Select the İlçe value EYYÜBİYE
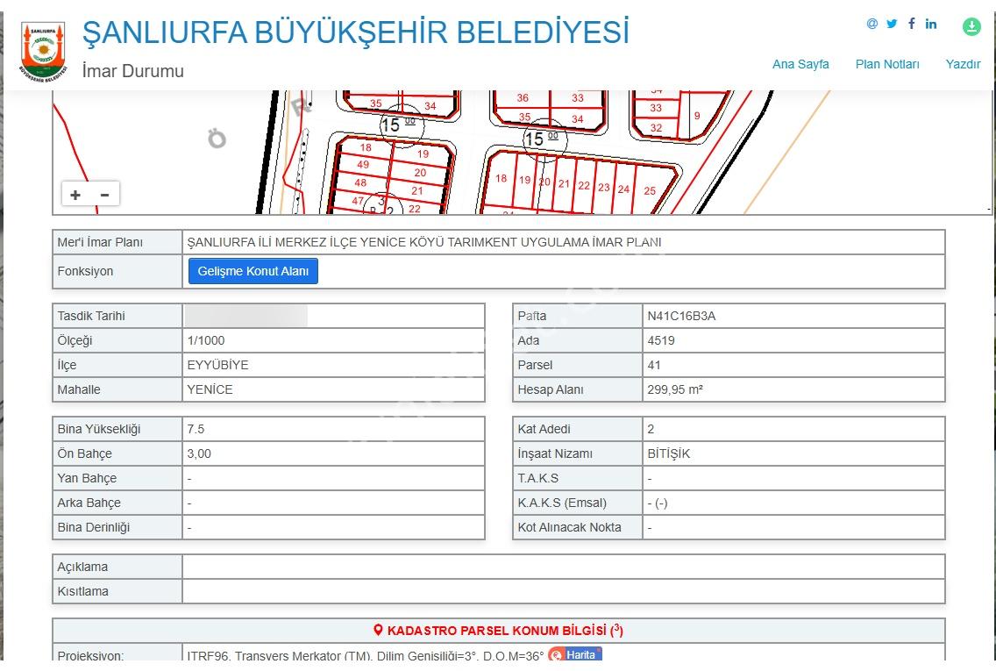 pyautogui.click(x=217, y=366)
